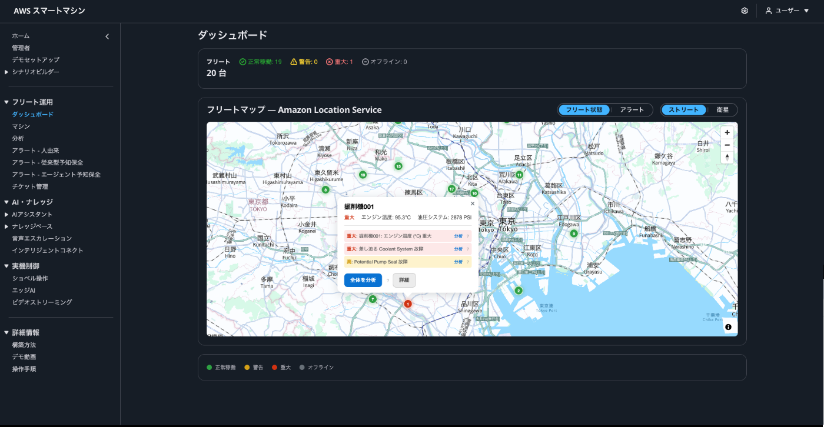Image resolution: width=824 pixels, height=427 pixels.
Task: Click the 全体を分析 button
Action: tap(363, 281)
